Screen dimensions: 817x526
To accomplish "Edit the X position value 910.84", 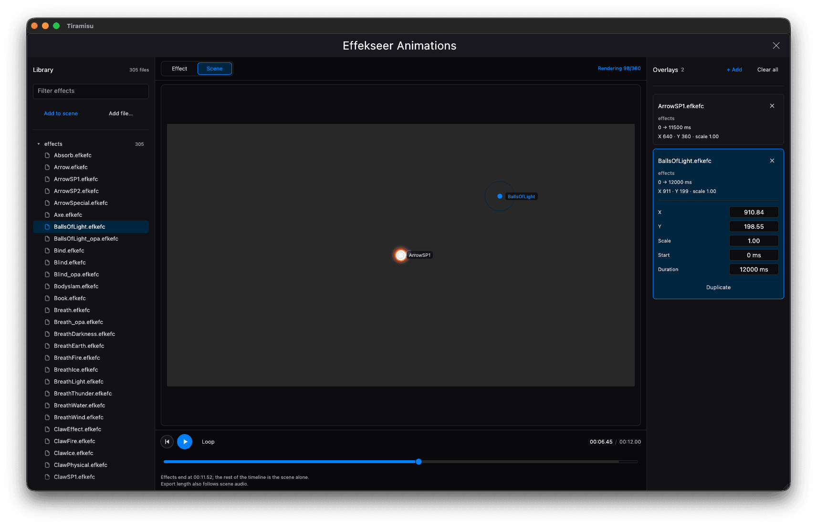I will coord(754,212).
